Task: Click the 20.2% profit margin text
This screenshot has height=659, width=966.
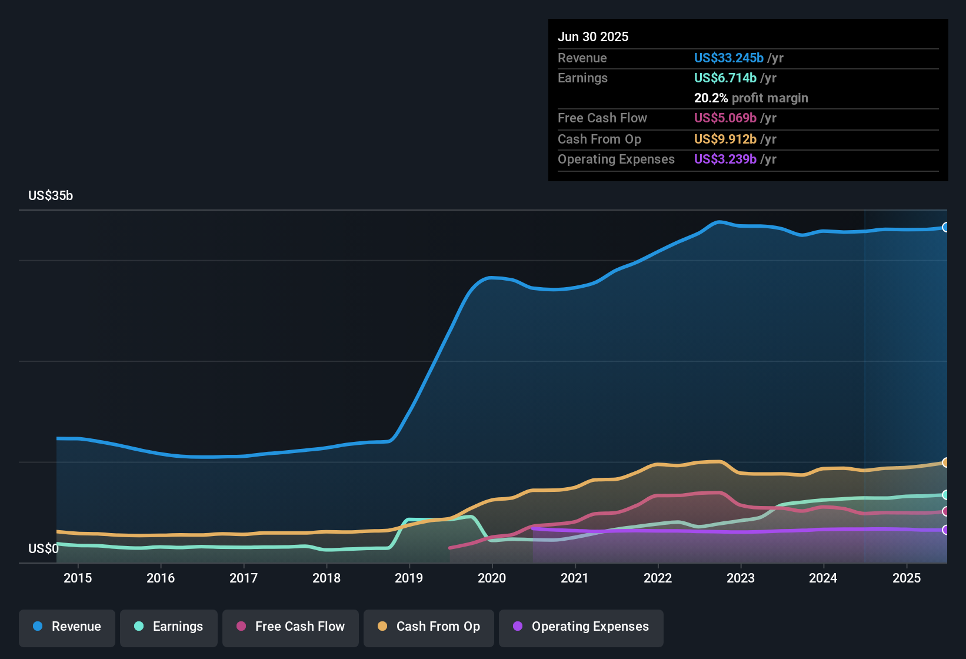Action: click(751, 98)
